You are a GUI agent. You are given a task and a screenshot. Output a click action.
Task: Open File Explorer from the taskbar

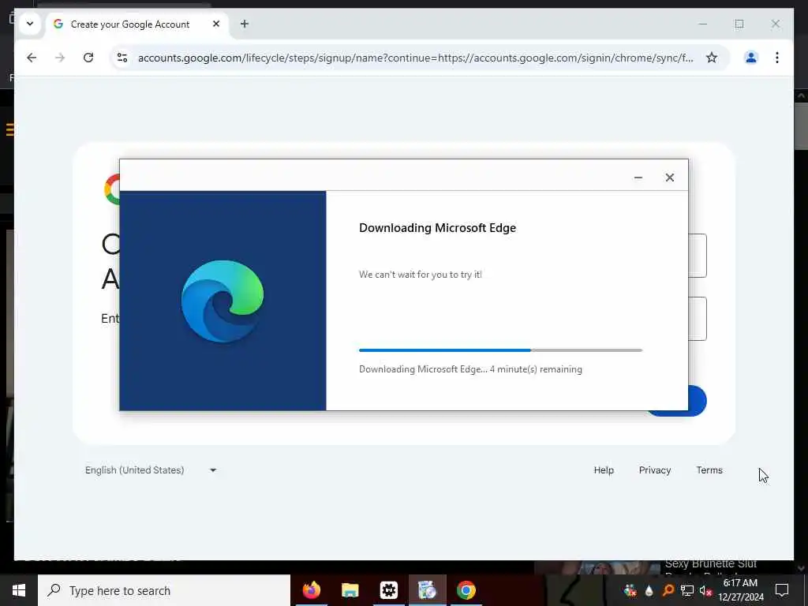[350, 590]
